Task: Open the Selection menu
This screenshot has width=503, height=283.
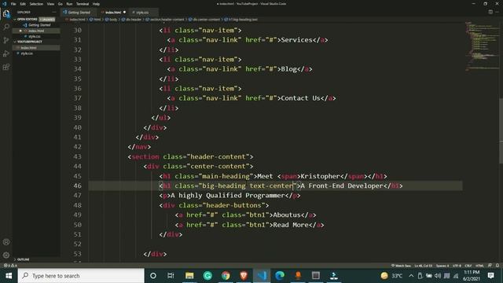Action: pyautogui.click(x=36, y=4)
